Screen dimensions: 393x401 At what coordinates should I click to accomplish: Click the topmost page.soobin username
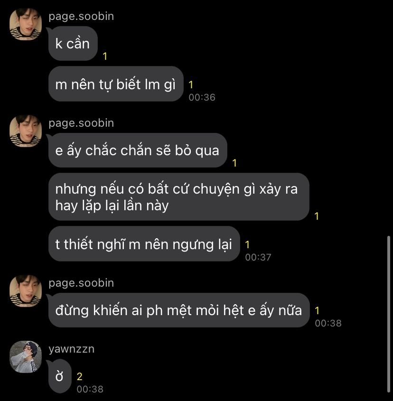(81, 16)
